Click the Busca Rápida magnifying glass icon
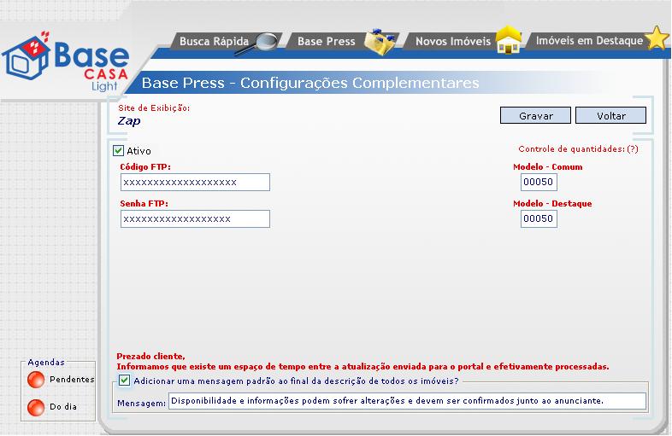 click(268, 42)
